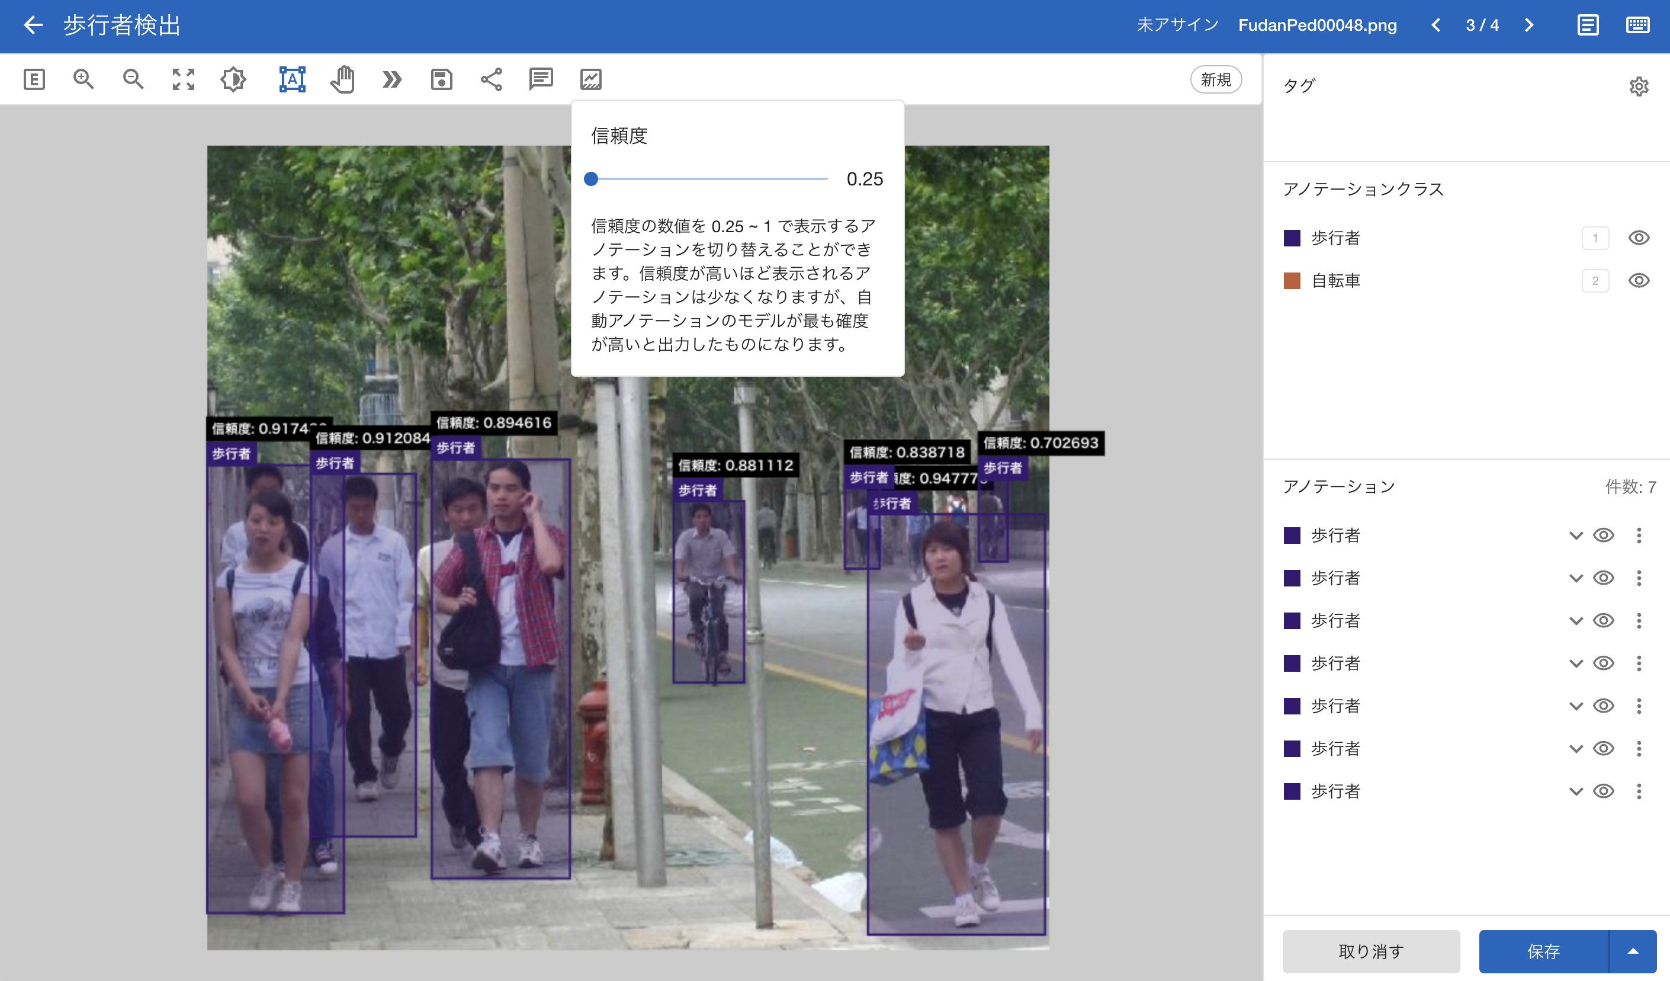Toggle visibility of the 自転車 class

tap(1639, 280)
